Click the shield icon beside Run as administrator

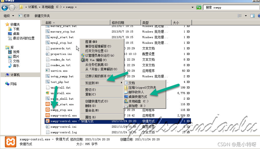pos(83,55)
